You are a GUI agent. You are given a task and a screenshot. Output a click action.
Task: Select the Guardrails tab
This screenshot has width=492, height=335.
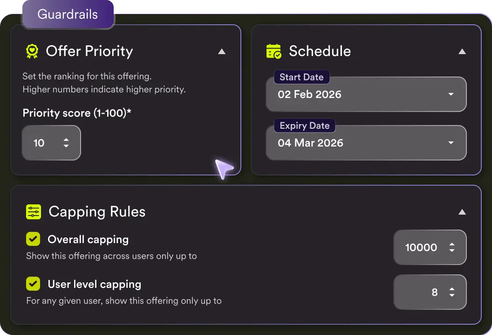(68, 14)
